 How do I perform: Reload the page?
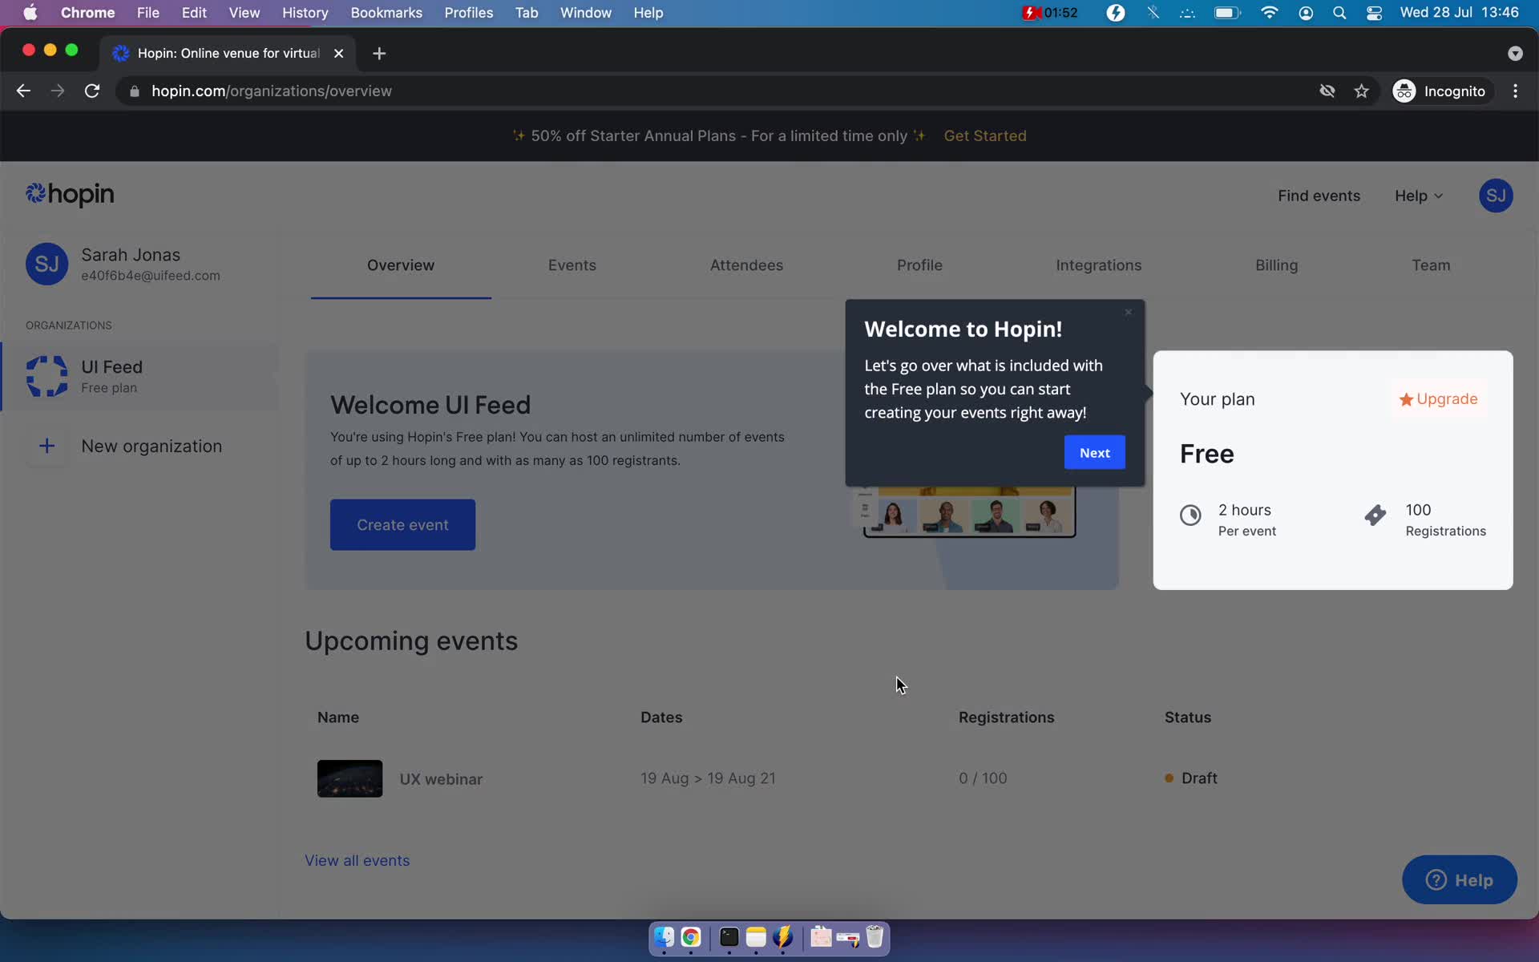coord(92,91)
